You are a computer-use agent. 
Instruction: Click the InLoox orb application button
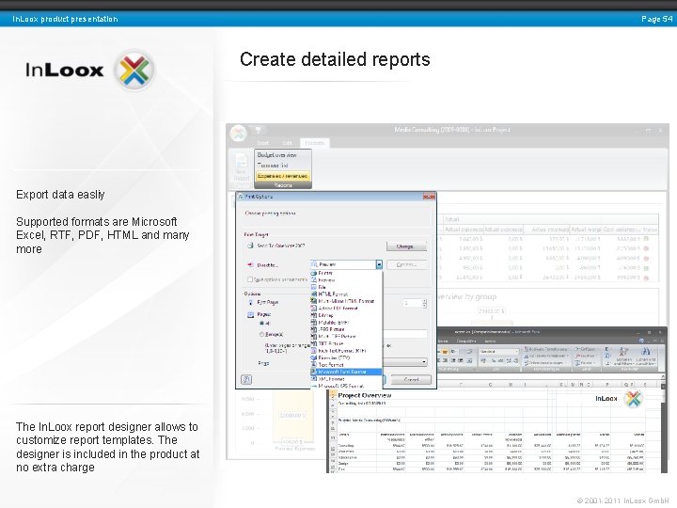click(x=238, y=133)
